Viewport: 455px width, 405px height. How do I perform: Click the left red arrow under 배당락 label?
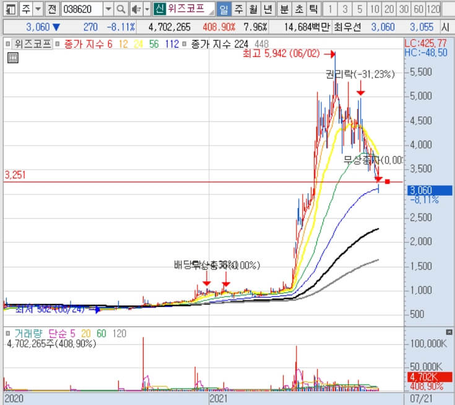(x=207, y=279)
